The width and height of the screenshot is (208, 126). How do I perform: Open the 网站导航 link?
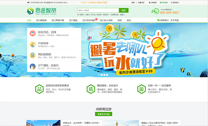pos(164,2)
